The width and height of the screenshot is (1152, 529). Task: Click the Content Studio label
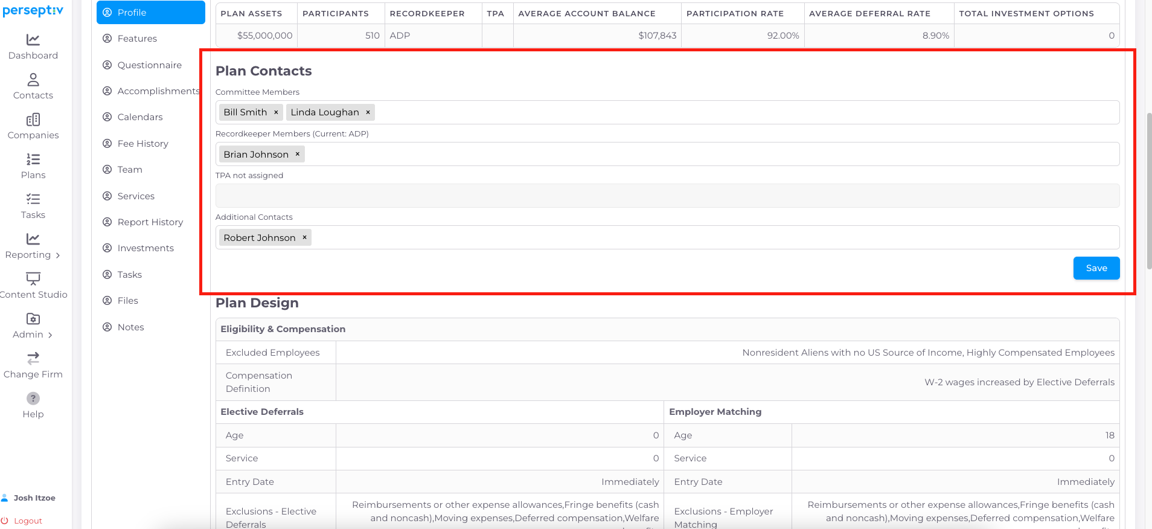33,295
